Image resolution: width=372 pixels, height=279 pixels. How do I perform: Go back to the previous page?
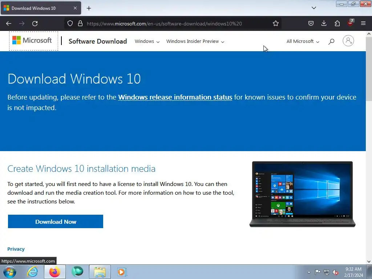(9, 24)
